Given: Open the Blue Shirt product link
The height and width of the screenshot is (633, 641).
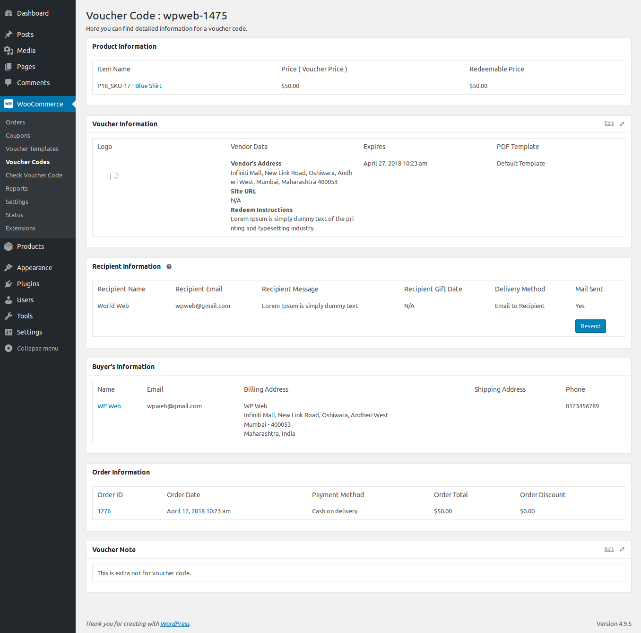Looking at the screenshot, I should pyautogui.click(x=148, y=86).
